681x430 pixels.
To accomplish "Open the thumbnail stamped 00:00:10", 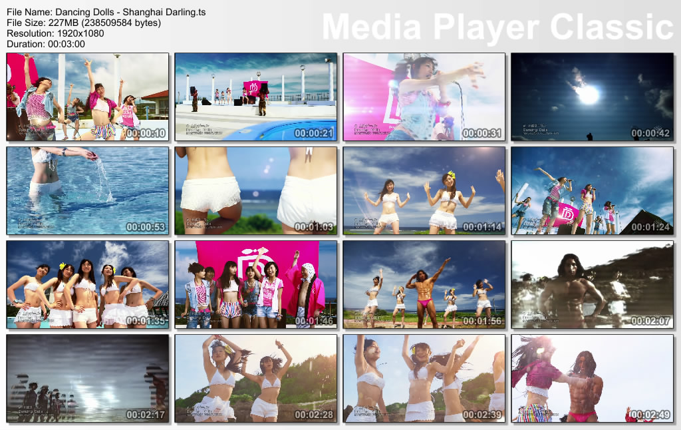I will 88,97.
